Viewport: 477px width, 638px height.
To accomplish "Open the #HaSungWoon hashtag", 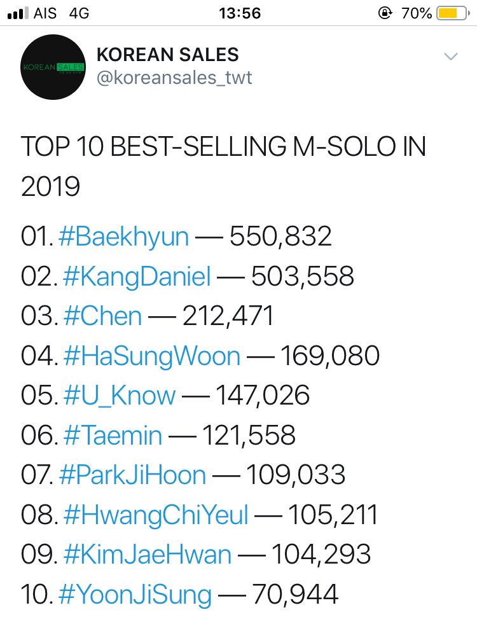I will click(x=152, y=356).
